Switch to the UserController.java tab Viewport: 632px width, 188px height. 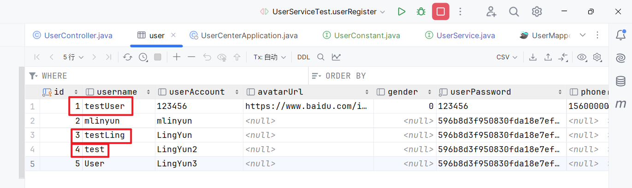click(x=73, y=35)
